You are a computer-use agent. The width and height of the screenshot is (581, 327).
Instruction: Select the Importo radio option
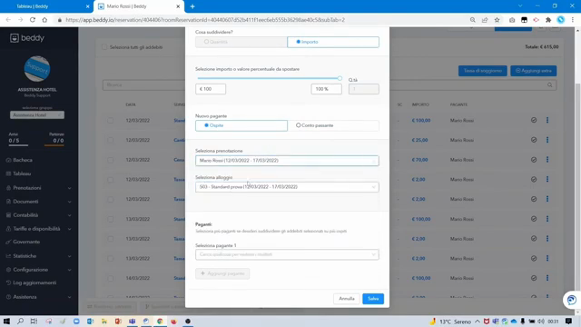coord(333,42)
